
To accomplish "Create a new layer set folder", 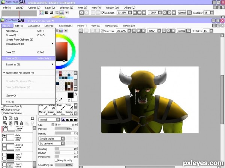I will pos(16,118).
